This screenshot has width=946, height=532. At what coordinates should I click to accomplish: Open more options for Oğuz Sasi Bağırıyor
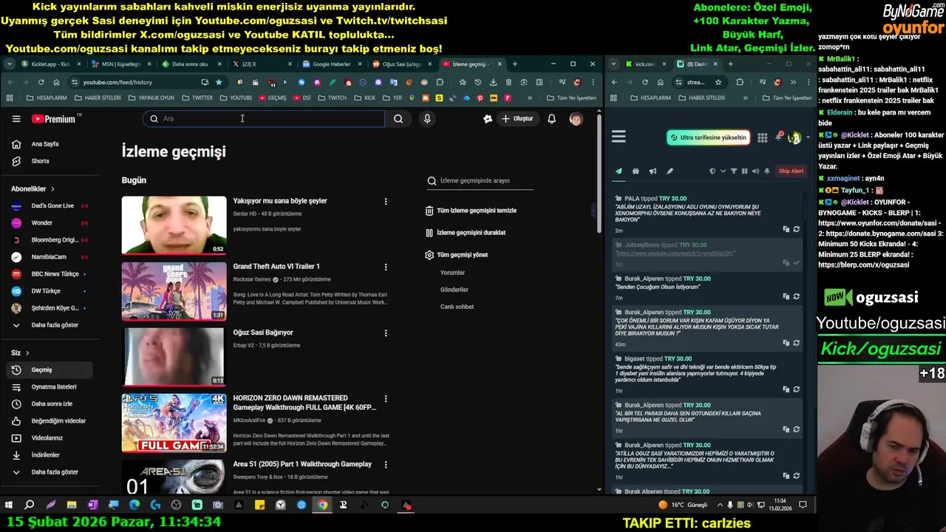click(x=385, y=333)
